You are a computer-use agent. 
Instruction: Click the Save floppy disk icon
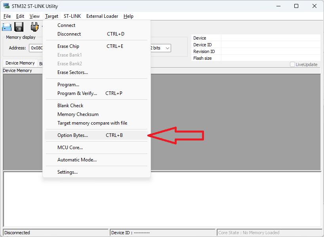19,27
